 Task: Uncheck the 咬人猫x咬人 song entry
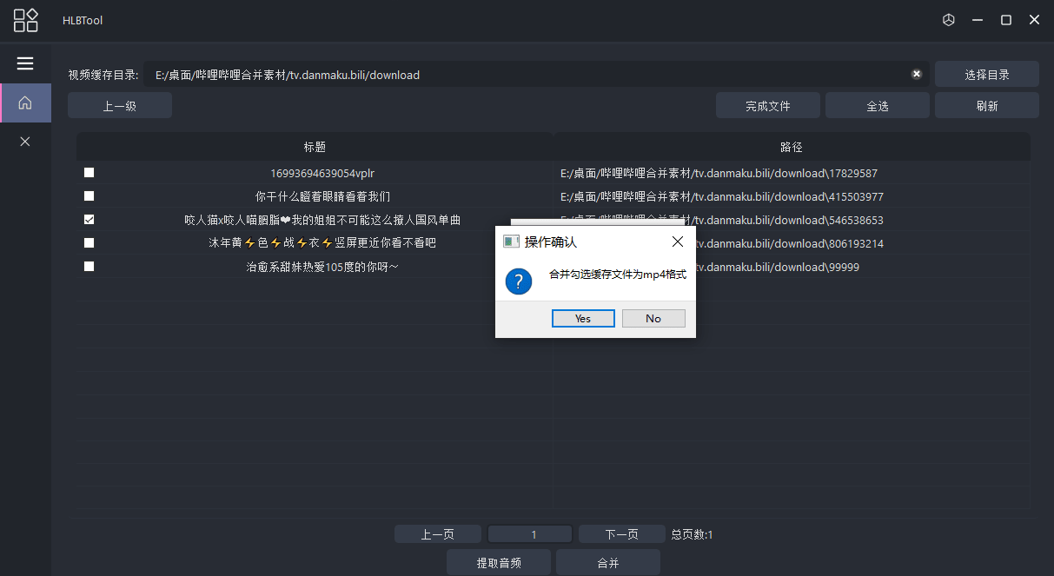click(x=88, y=219)
